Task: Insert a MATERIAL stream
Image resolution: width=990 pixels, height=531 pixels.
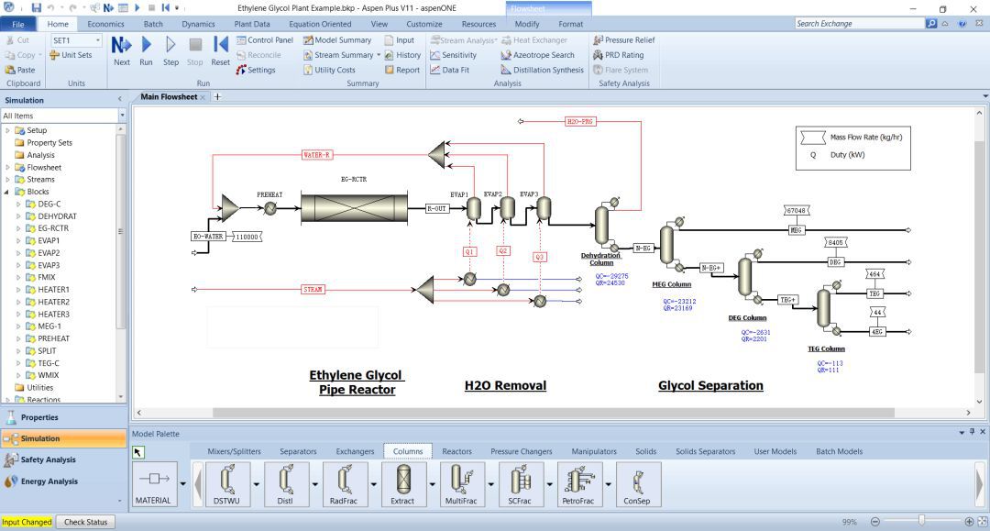Action: pyautogui.click(x=153, y=484)
